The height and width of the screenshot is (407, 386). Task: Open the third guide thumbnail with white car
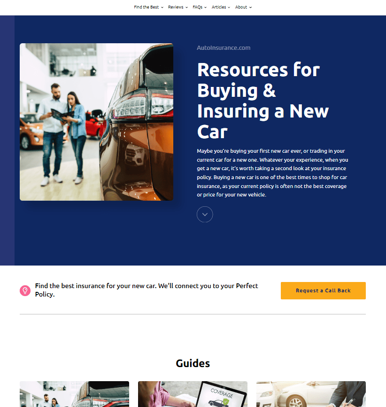(311, 394)
